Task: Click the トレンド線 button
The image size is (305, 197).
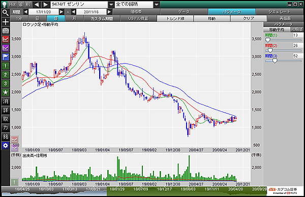Action: [x=175, y=18]
